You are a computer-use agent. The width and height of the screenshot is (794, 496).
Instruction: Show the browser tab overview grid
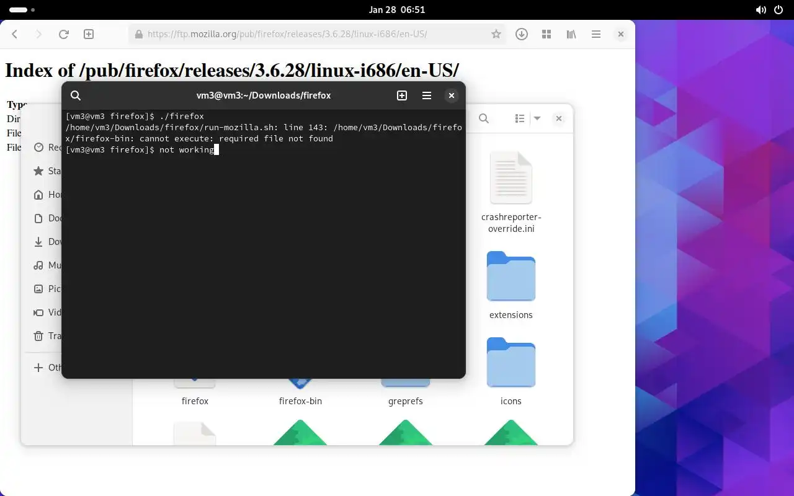[546, 35]
